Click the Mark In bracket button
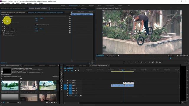This screenshot has height=106, width=189. click(128, 62)
